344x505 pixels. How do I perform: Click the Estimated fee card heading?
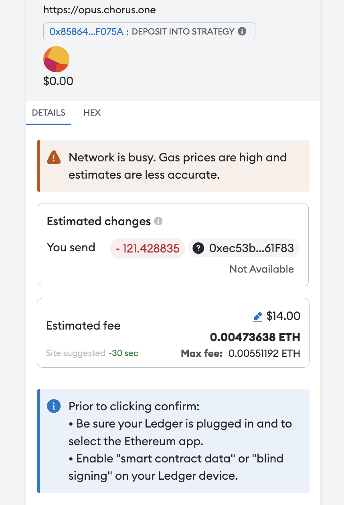coord(83,326)
